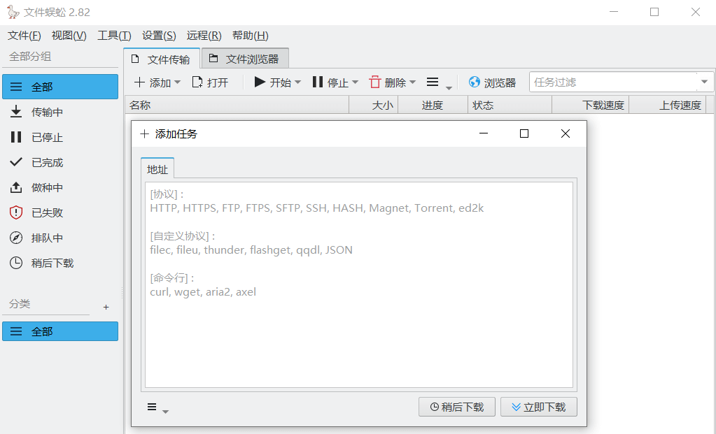Click the 立即下载 button

(x=539, y=407)
